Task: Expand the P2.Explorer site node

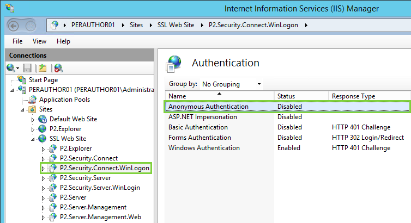Action: [x=33, y=129]
